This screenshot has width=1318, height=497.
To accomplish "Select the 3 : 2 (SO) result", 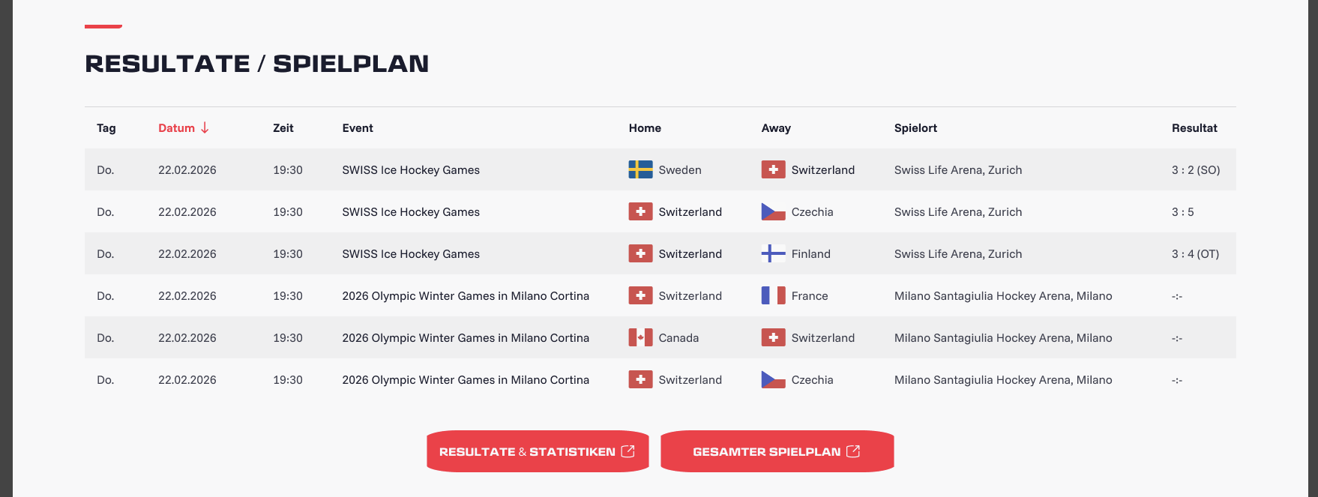I will click(x=1196, y=170).
